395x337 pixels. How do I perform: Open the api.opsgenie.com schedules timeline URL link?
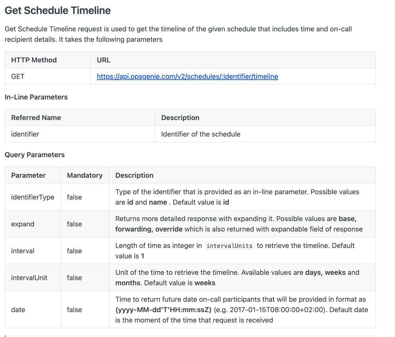188,77
